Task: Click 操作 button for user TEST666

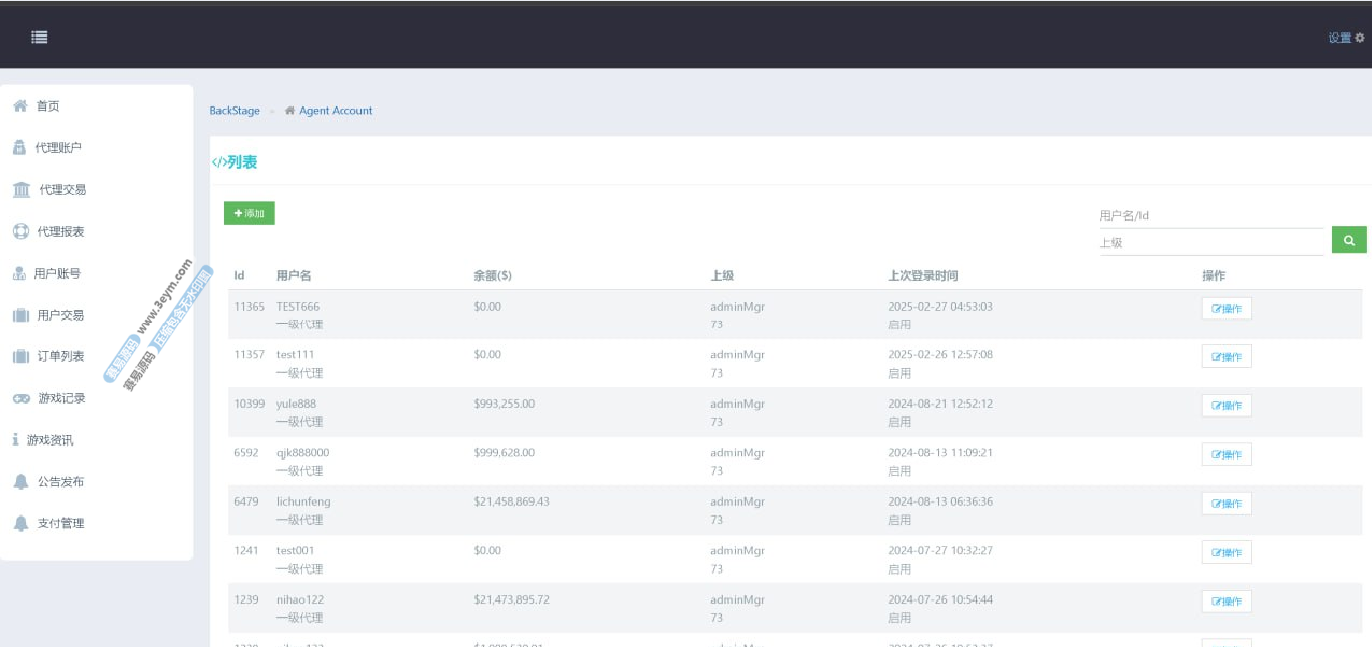Action: 1226,308
